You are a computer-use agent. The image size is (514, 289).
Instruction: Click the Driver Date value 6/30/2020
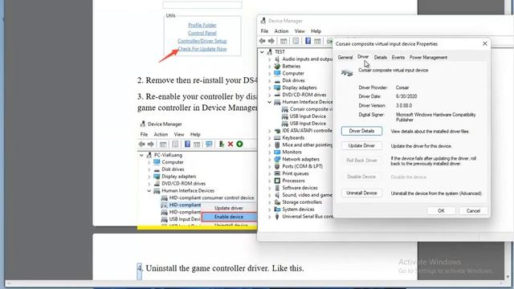tap(406, 96)
